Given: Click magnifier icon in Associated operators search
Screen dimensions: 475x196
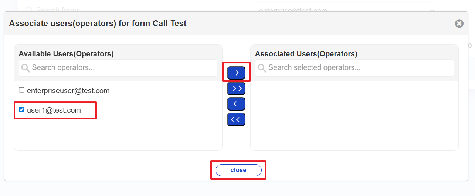Looking at the screenshot, I should tap(262, 68).
